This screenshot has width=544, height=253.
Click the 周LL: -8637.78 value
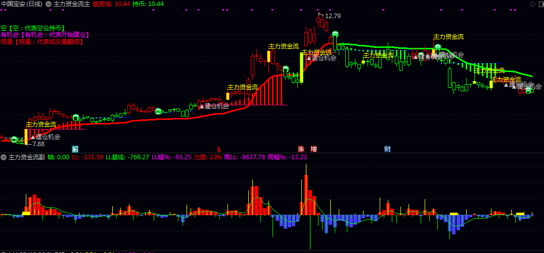pyautogui.click(x=244, y=157)
